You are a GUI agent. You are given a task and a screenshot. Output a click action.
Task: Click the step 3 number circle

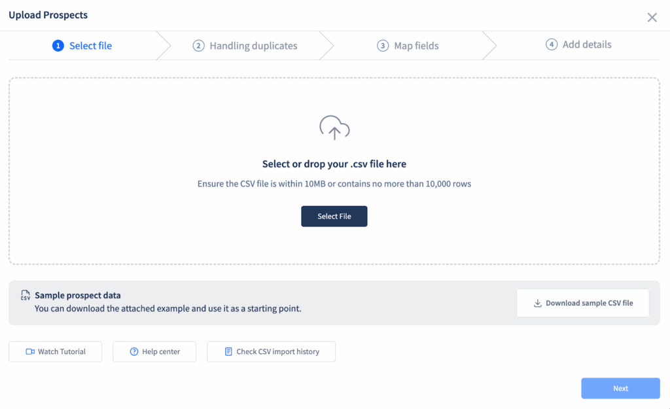(383, 46)
